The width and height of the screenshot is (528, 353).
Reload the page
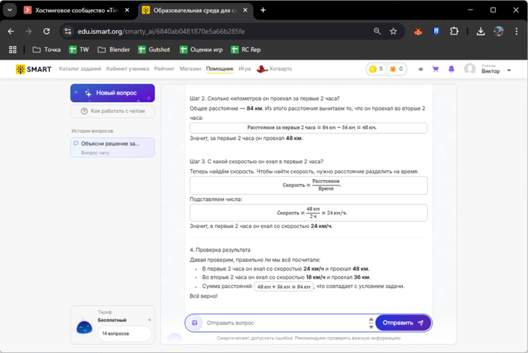click(46, 31)
